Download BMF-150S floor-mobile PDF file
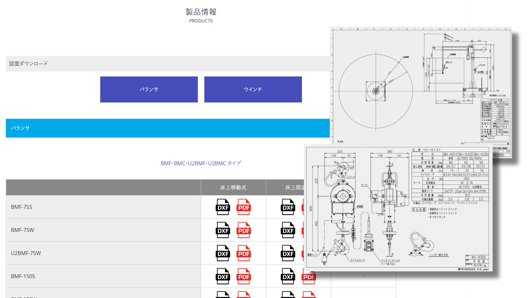This screenshot has height=298, width=532. tap(244, 276)
